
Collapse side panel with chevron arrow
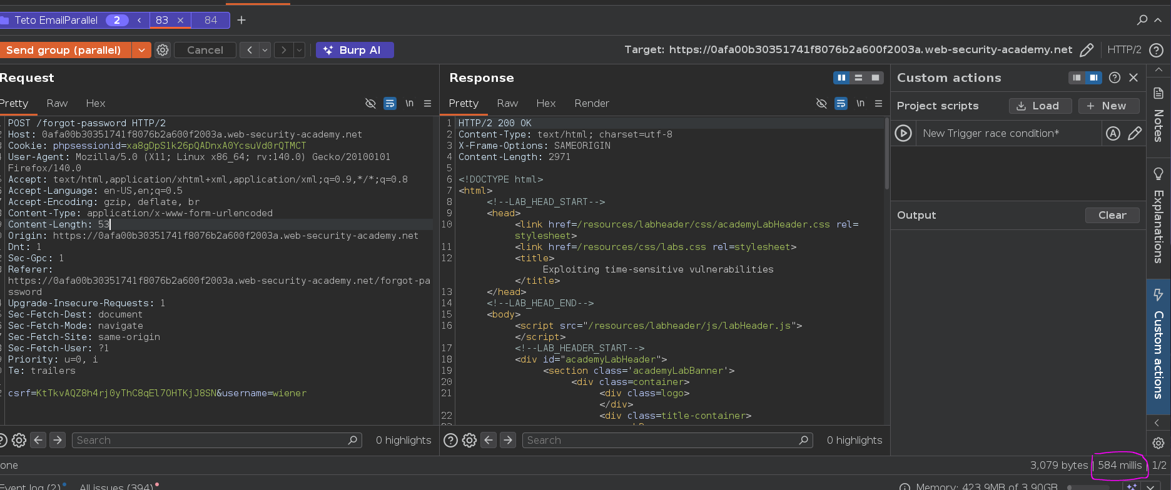pyautogui.click(x=1157, y=423)
